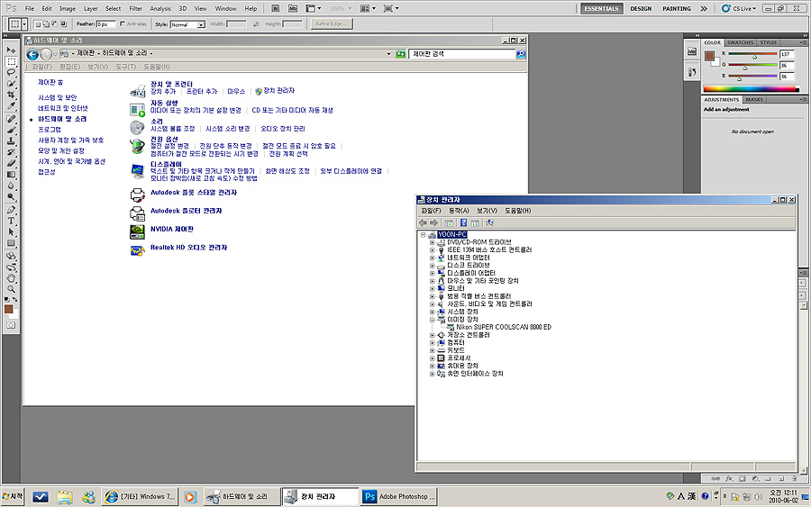
Task: Click the red R color slider
Action: pos(753,56)
